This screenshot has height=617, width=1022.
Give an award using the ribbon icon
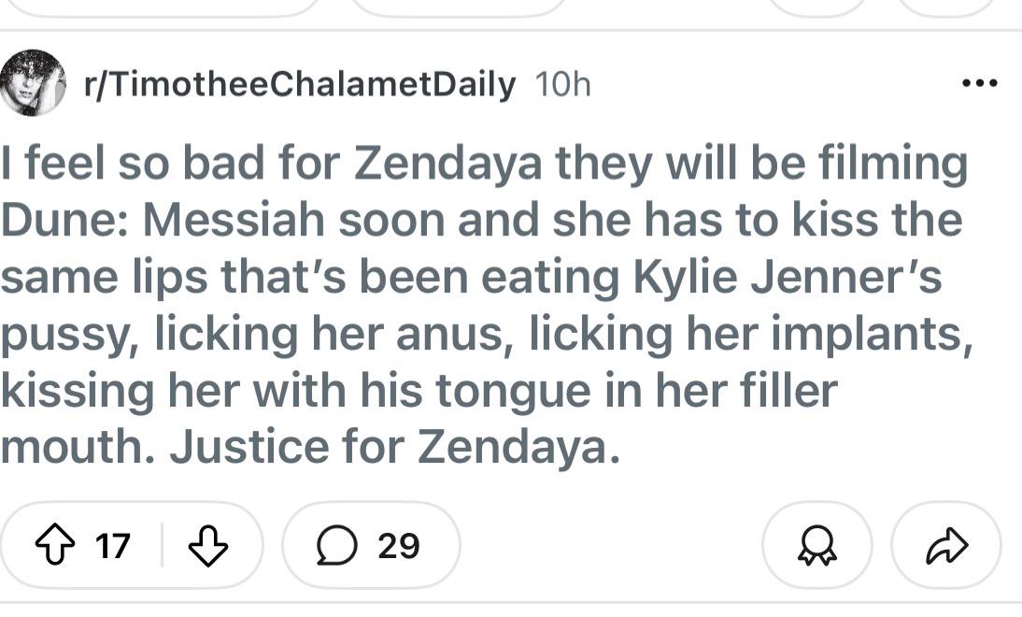click(816, 546)
